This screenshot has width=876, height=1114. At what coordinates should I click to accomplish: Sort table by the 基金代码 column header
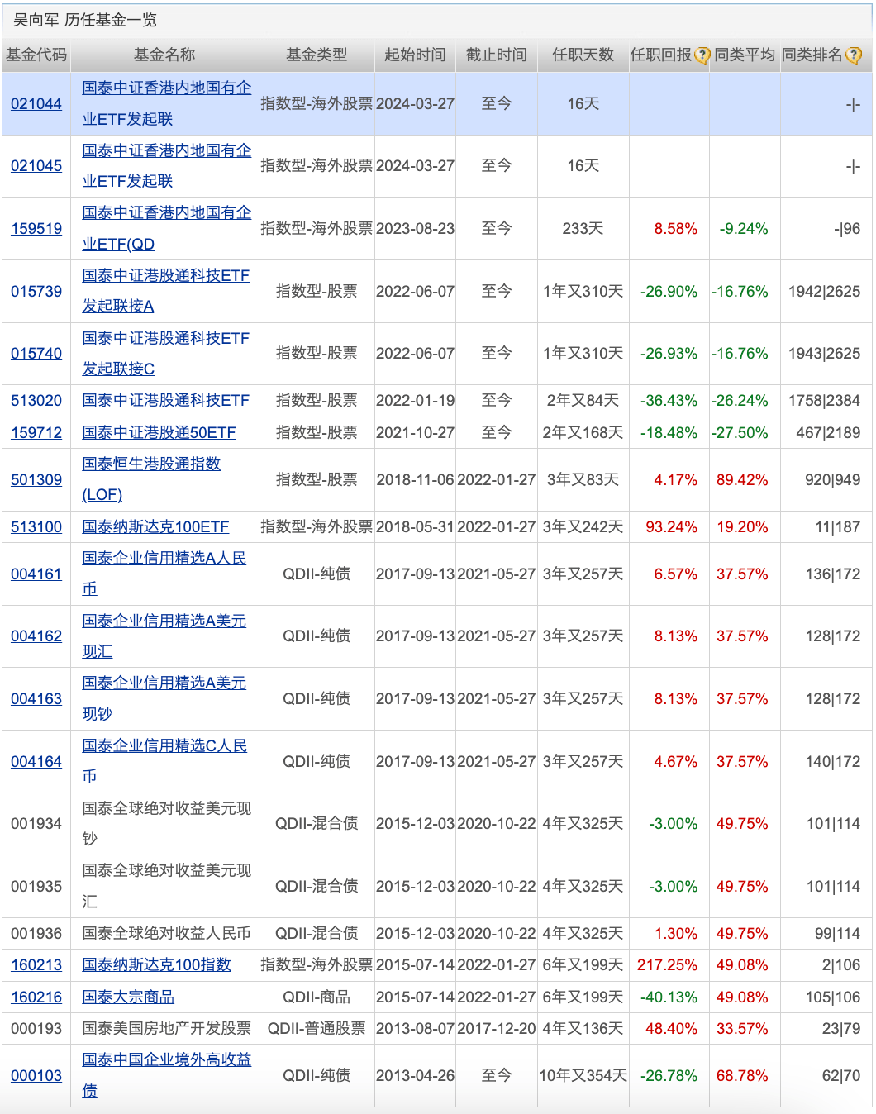coord(36,56)
